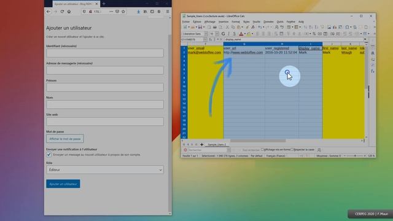Screen dimensions: 393x221
Task: Toggle the Firefox sidebar icon
Action: [x=152, y=12]
